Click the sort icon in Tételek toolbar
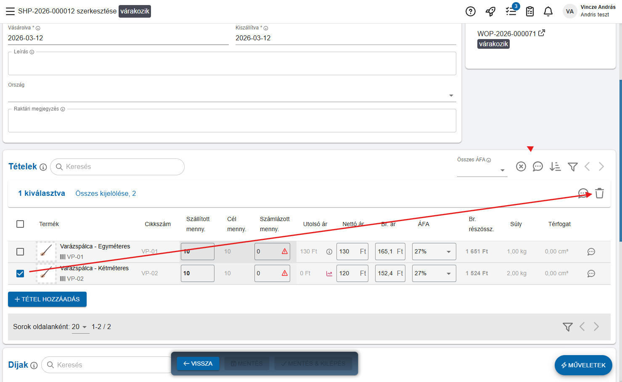The image size is (622, 382). pos(555,167)
